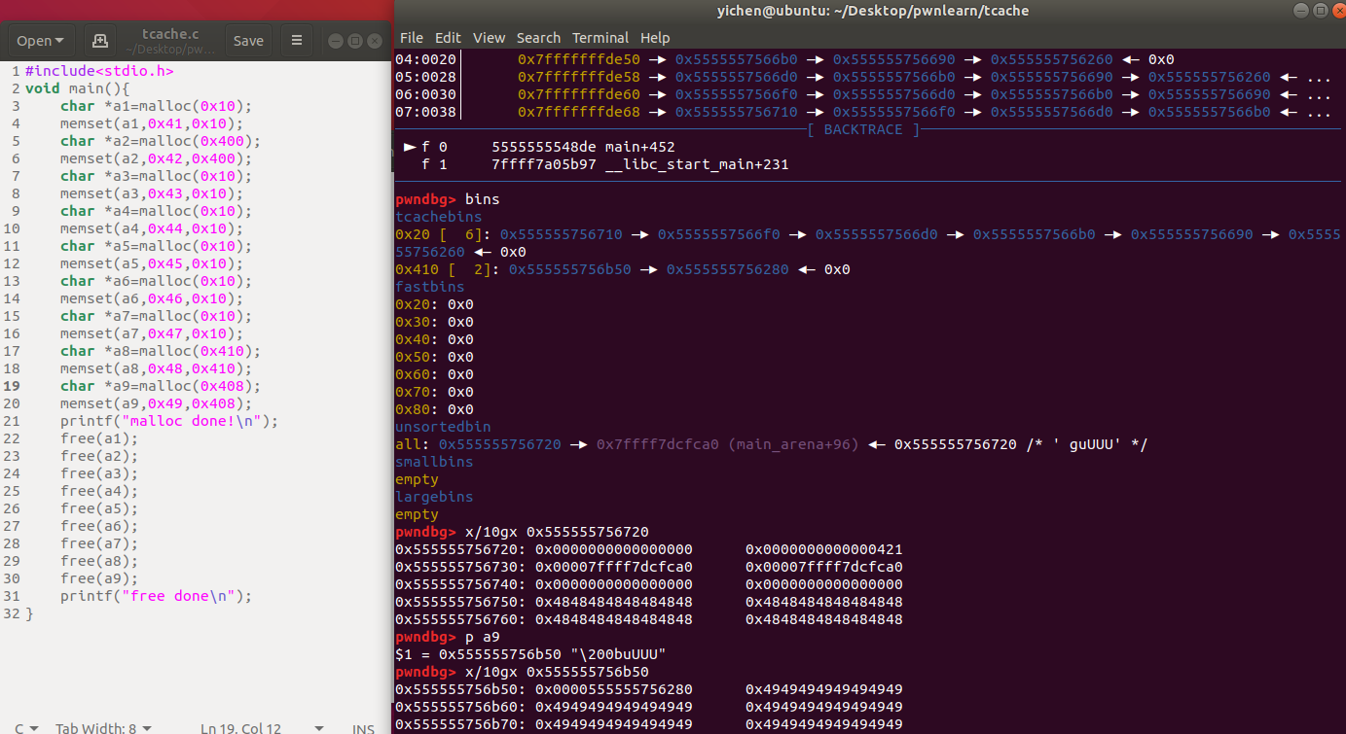Click the fastbin 0x80: 0x0 row
1346x734 pixels.
(434, 409)
